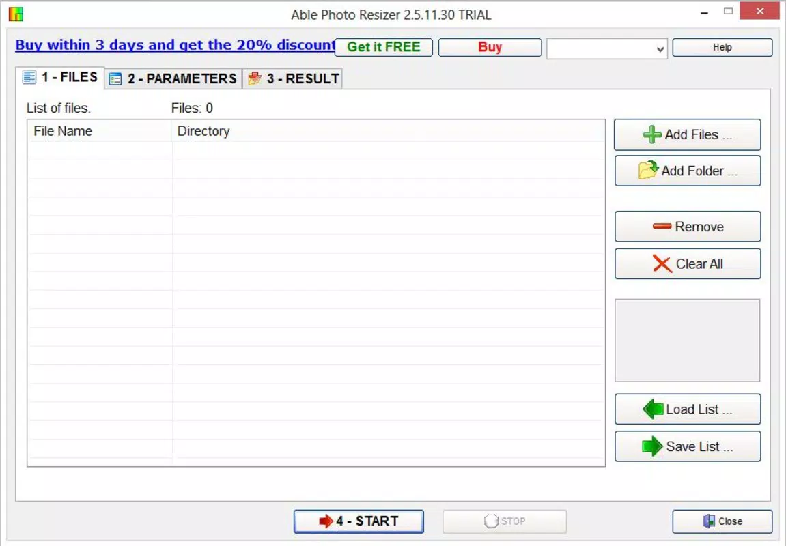
Task: Select the 1 - FILES tab
Action: (60, 77)
